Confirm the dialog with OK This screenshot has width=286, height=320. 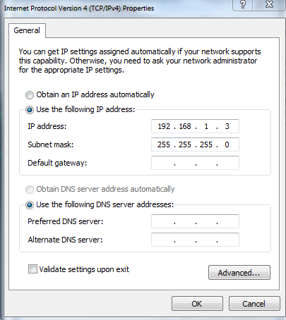click(197, 304)
